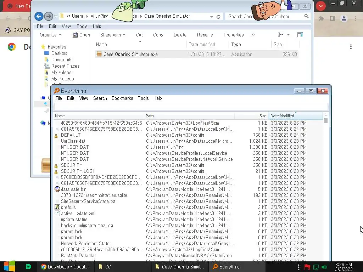
Task: Go back in Explorer window
Action: pyautogui.click(x=39, y=16)
